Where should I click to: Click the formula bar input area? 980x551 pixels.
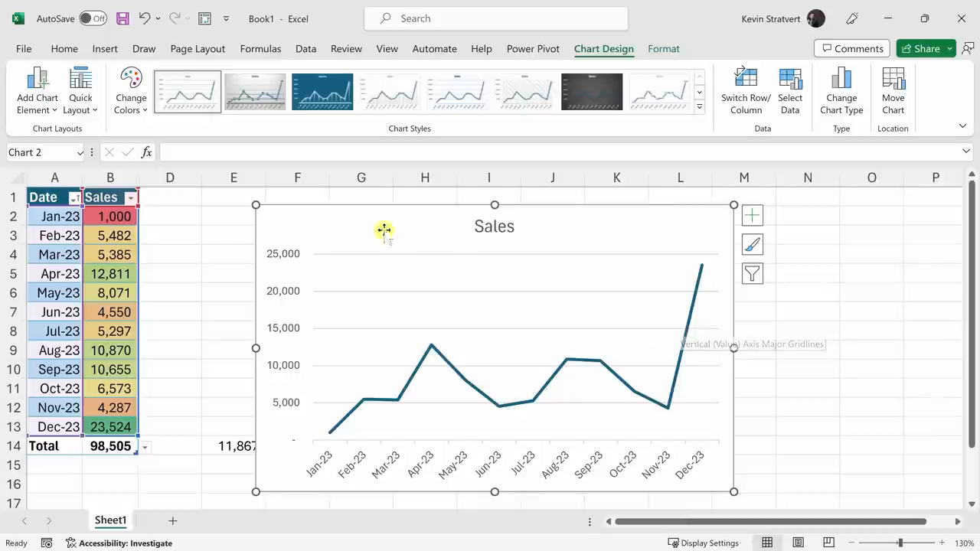[559, 152]
